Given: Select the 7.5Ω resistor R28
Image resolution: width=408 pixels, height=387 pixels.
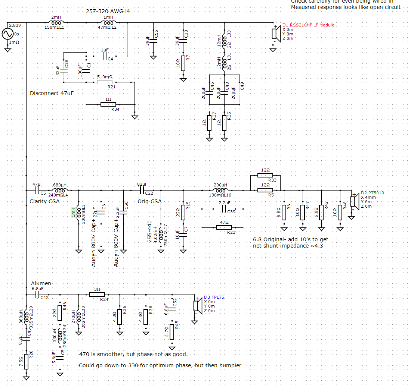Looking at the screenshot, I should 26,362.
